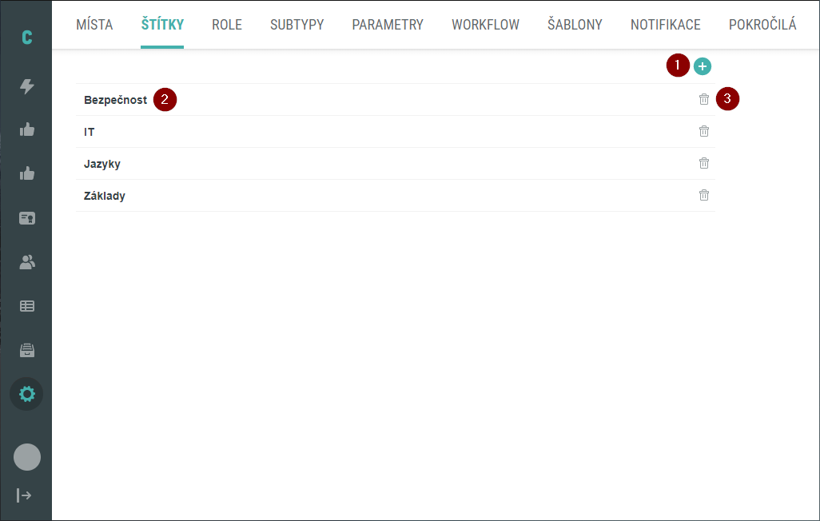Viewport: 820px width, 521px height.
Task: Switch to the MÍSTA tab
Action: coord(94,25)
